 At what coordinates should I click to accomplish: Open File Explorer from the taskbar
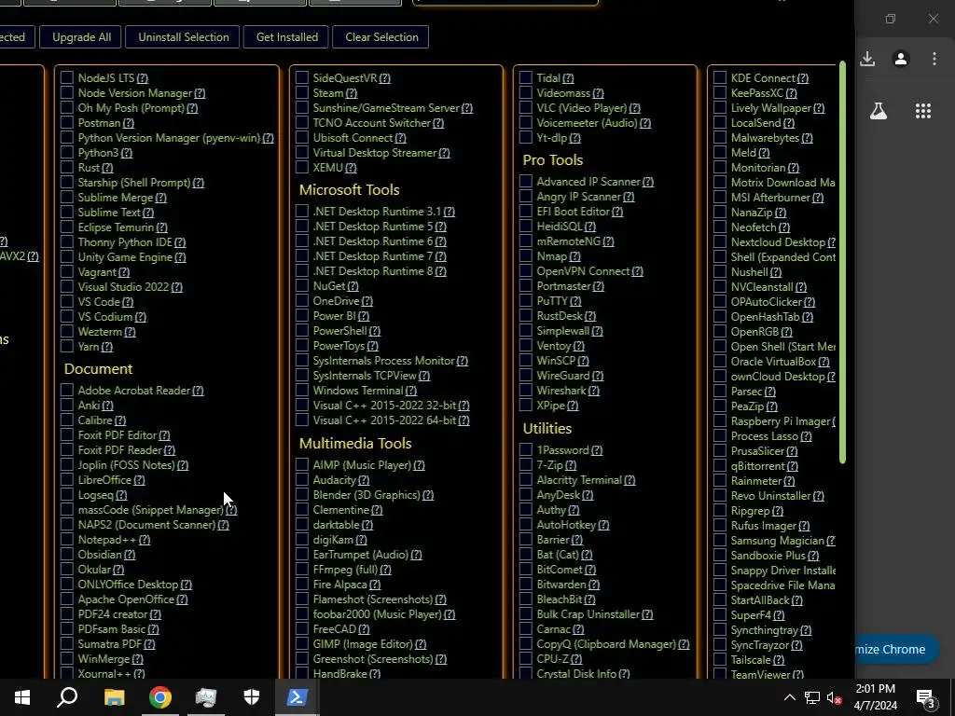pyautogui.click(x=114, y=697)
